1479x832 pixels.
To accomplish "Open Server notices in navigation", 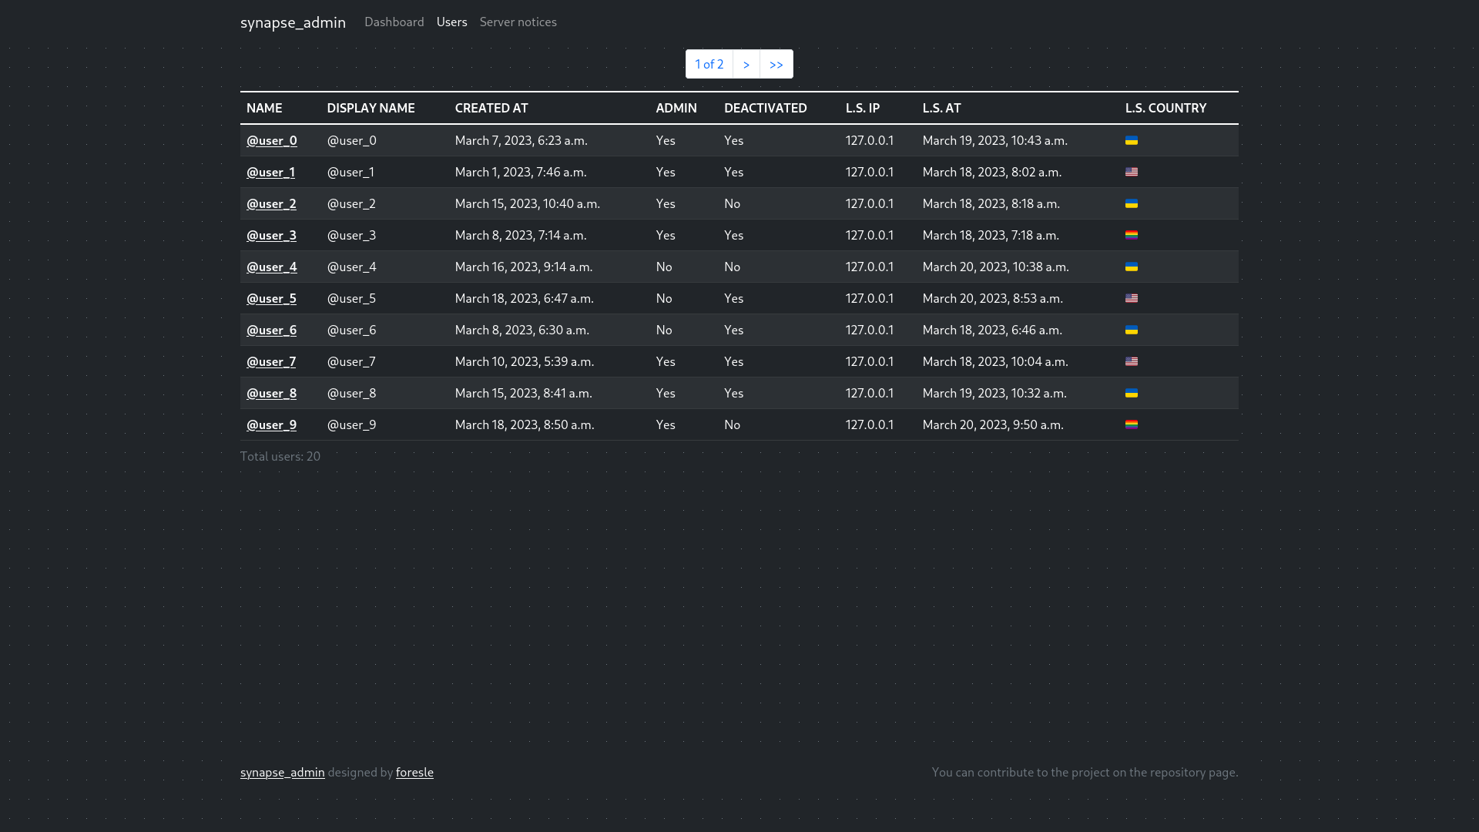I will pos(518,22).
